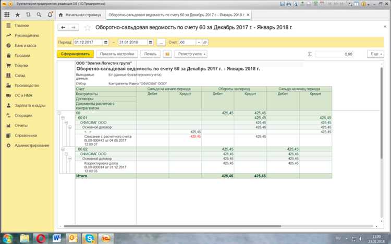Collapse the account 60 tree node
Viewport: 391px width, 244px height.
[x=59, y=113]
